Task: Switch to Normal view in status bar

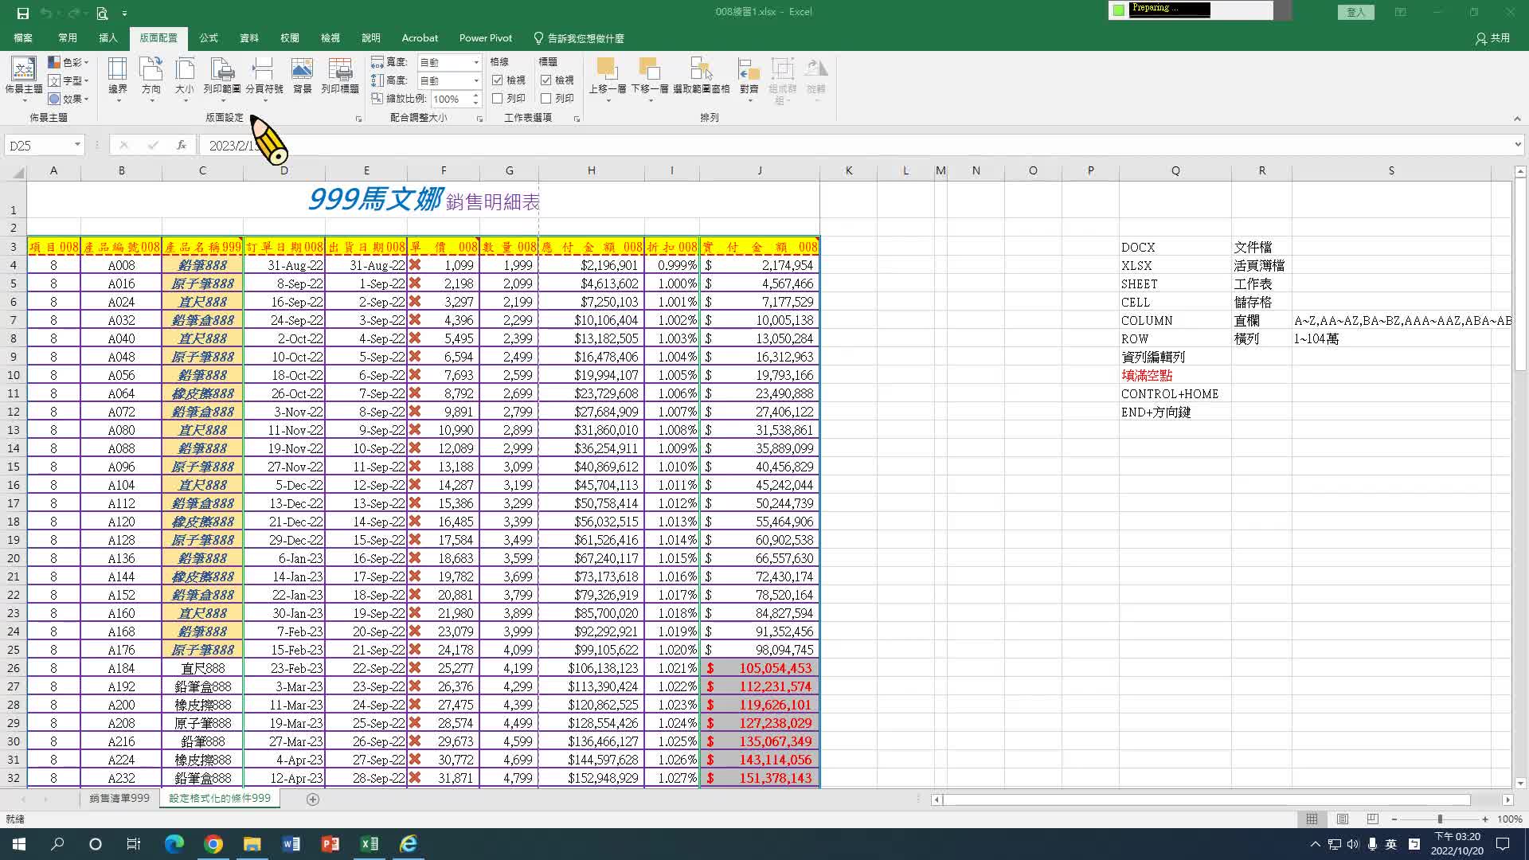Action: [1312, 819]
